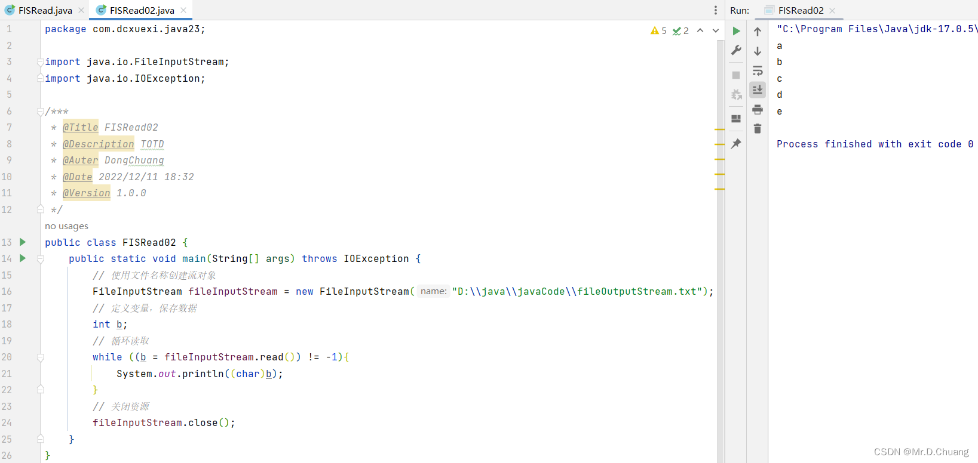Close the FISRead.java tab
This screenshot has height=463, width=978.
click(x=81, y=10)
